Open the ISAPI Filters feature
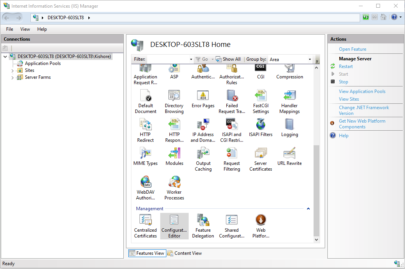The image size is (405, 269). pos(261,128)
